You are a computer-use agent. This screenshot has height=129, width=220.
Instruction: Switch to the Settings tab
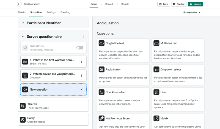pyautogui.click(x=51, y=12)
